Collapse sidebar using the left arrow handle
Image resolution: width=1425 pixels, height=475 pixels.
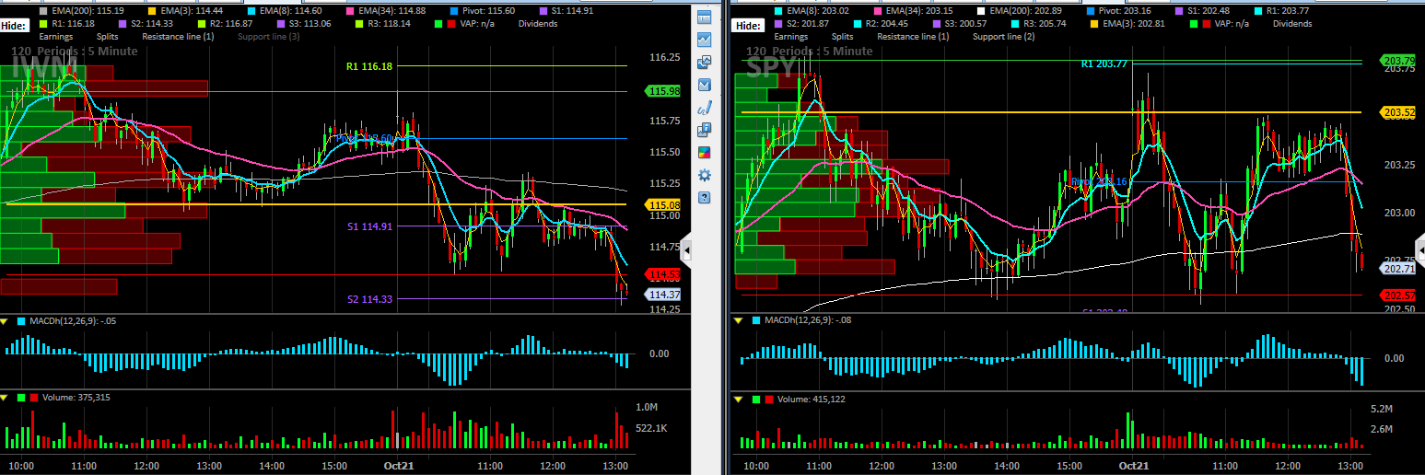687,250
